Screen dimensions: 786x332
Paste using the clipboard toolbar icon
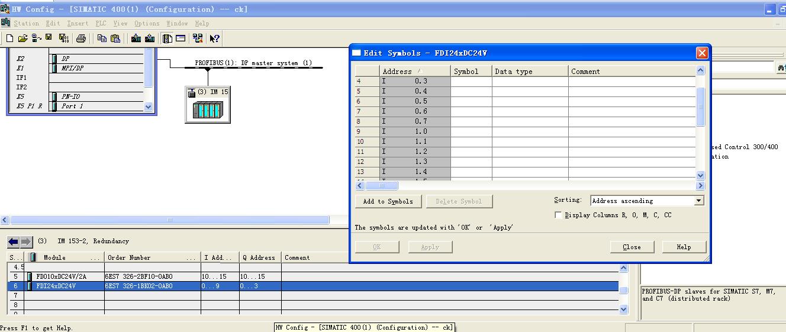coord(115,38)
